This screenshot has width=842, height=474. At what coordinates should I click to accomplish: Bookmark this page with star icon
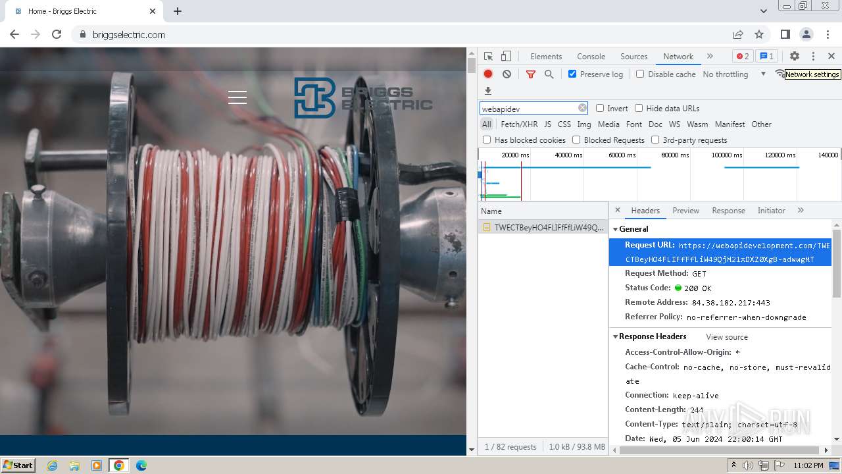[x=759, y=34]
